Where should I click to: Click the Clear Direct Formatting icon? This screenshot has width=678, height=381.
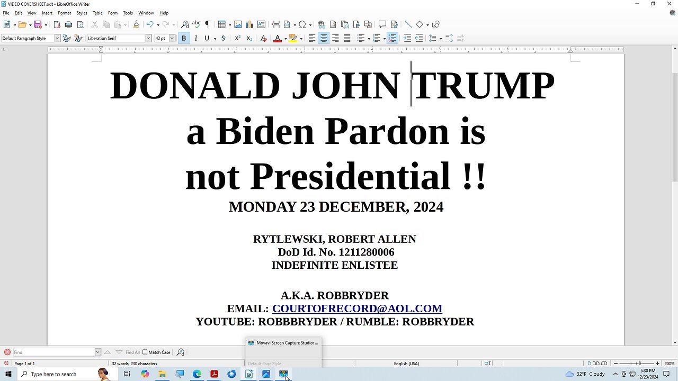[x=263, y=38]
